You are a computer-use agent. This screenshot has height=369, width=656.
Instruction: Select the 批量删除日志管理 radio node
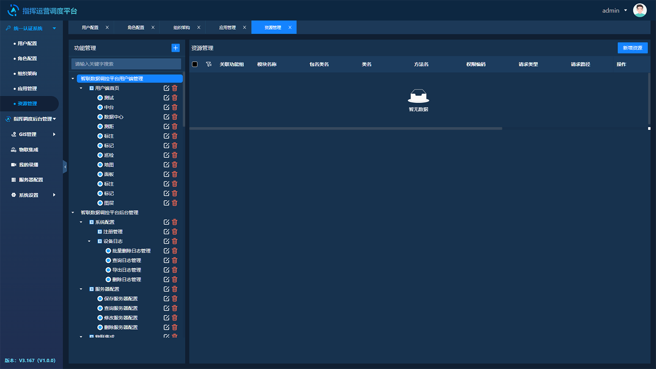point(108,251)
